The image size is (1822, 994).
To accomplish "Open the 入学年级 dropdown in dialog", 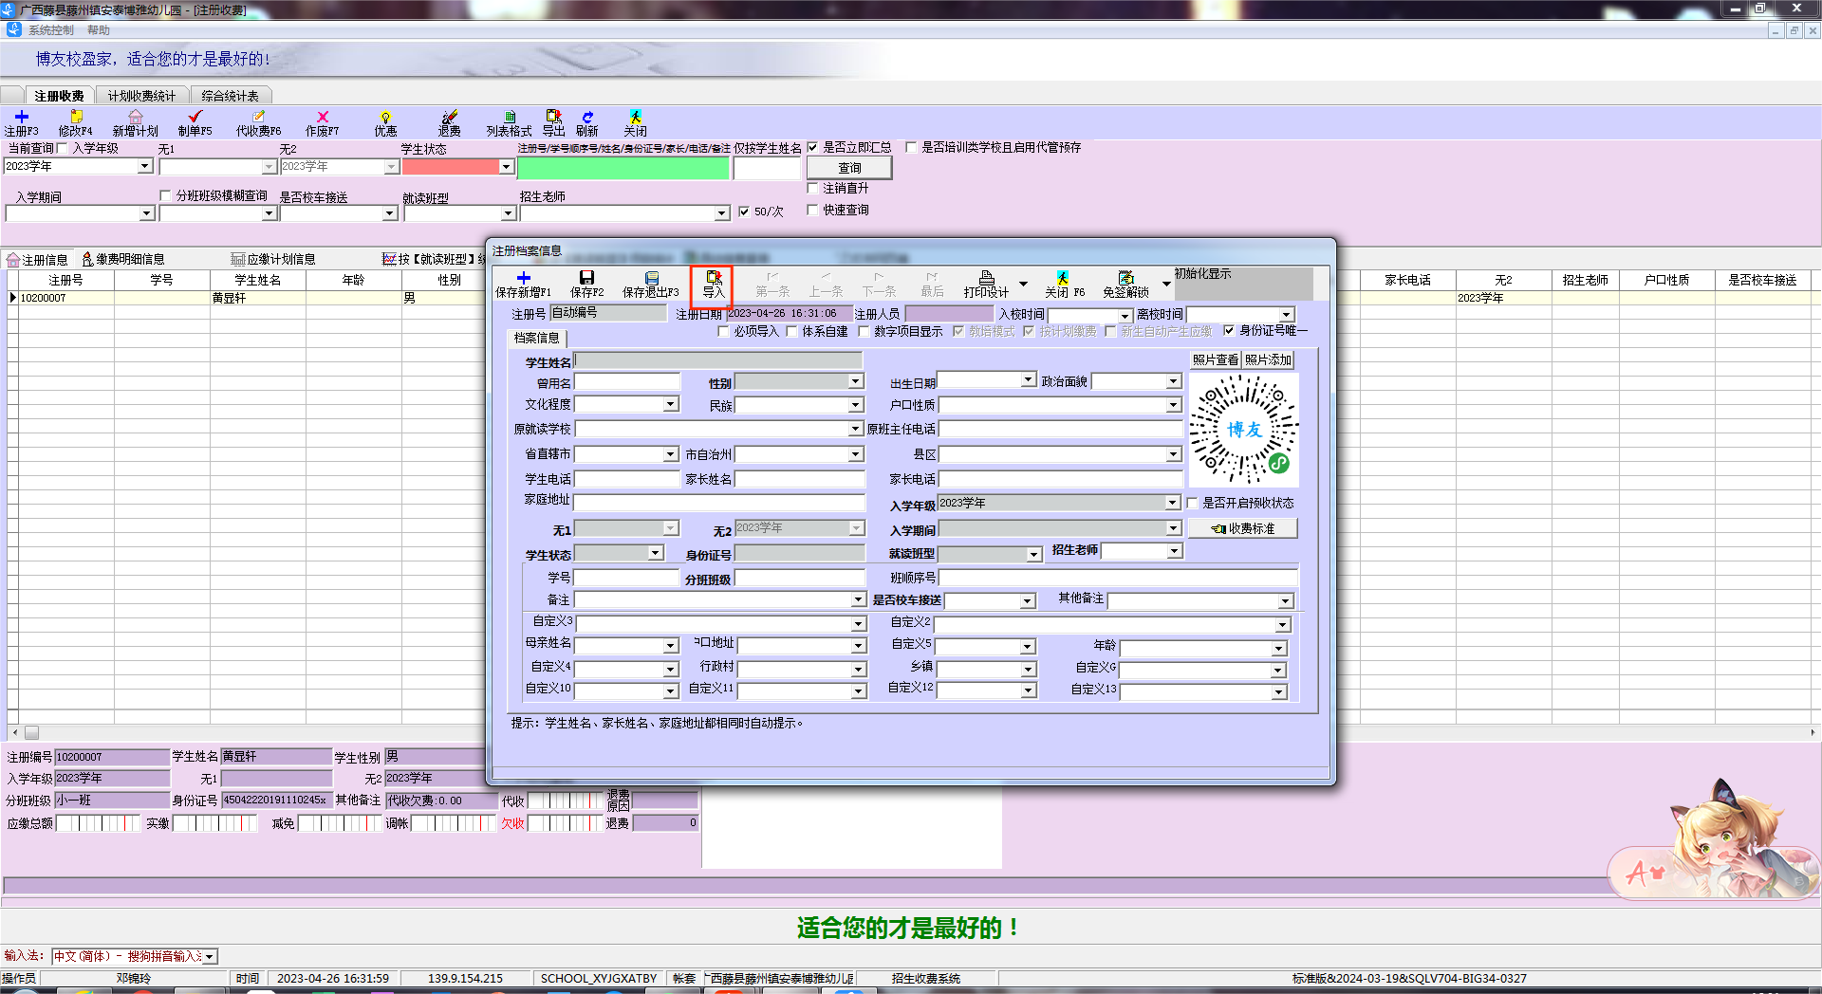I will tap(1172, 503).
